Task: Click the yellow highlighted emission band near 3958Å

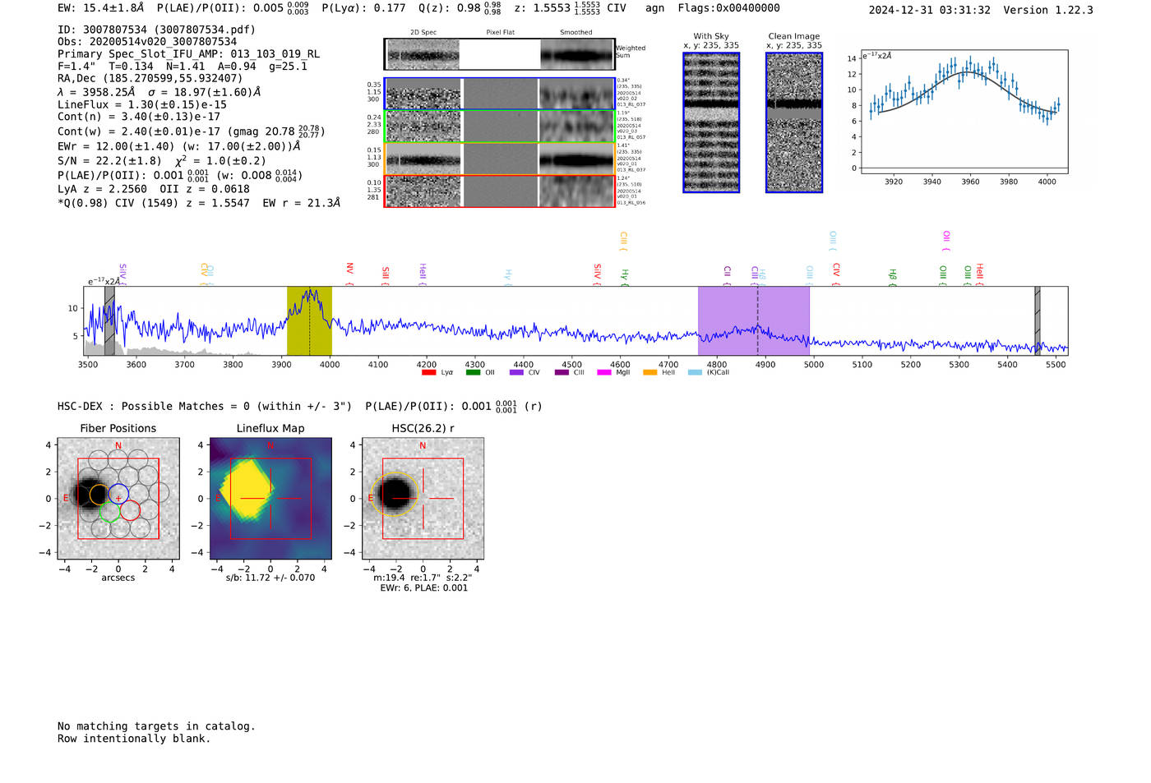Action: tap(309, 320)
